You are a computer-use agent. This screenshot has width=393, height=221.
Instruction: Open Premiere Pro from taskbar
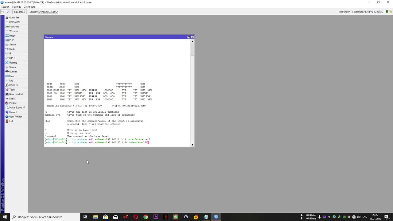coord(156,217)
